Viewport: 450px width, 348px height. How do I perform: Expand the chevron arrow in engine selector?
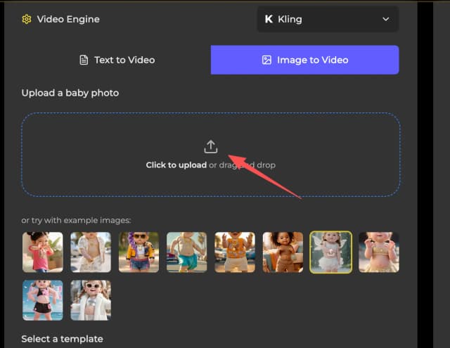coord(385,20)
